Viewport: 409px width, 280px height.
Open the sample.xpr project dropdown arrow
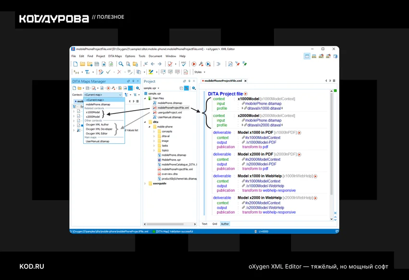coord(158,88)
